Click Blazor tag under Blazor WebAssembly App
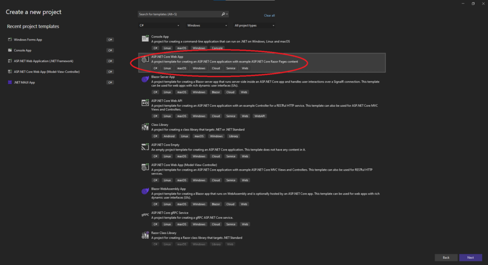This screenshot has width=488, height=265. pos(216,204)
